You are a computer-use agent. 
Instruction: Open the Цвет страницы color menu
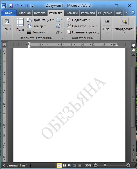tap(82, 26)
